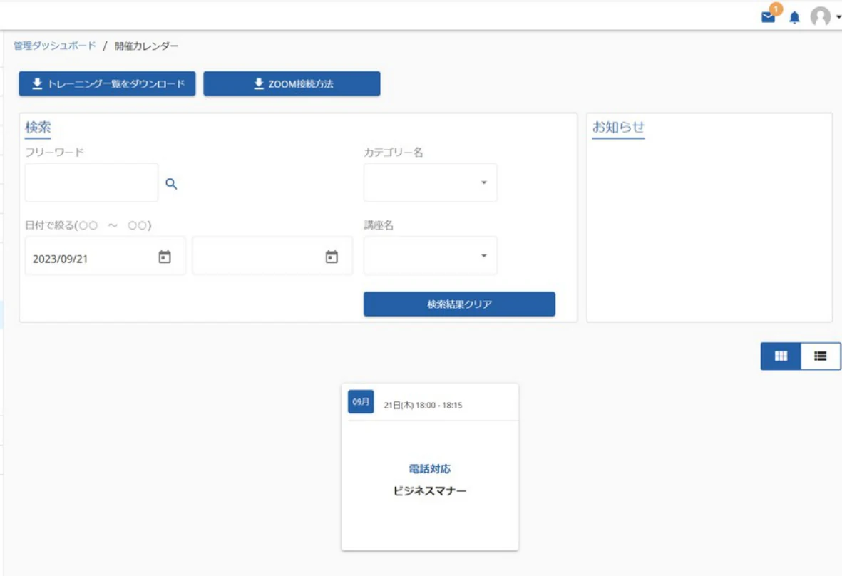Screen dimensions: 842x576
Task: Click the ビジネスマナー text on card
Action: coord(430,490)
